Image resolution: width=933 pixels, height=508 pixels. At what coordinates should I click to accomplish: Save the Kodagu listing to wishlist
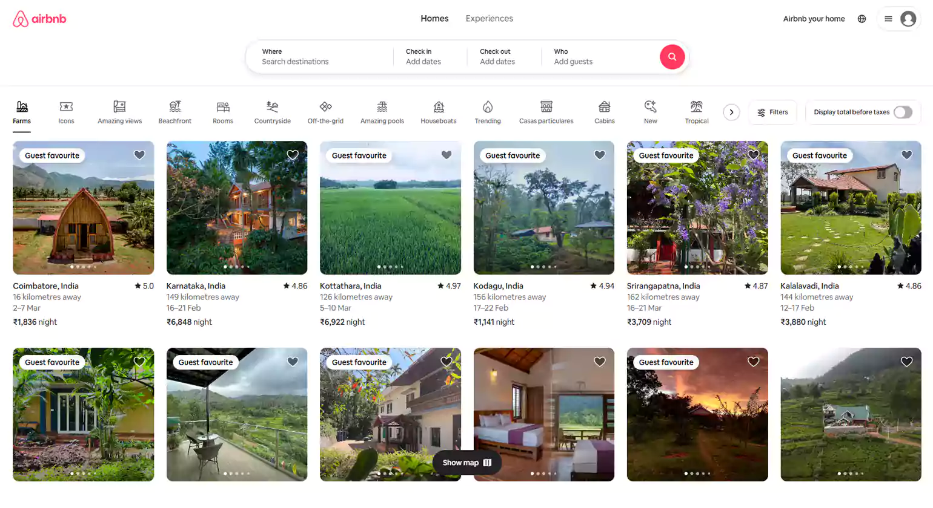tap(599, 155)
